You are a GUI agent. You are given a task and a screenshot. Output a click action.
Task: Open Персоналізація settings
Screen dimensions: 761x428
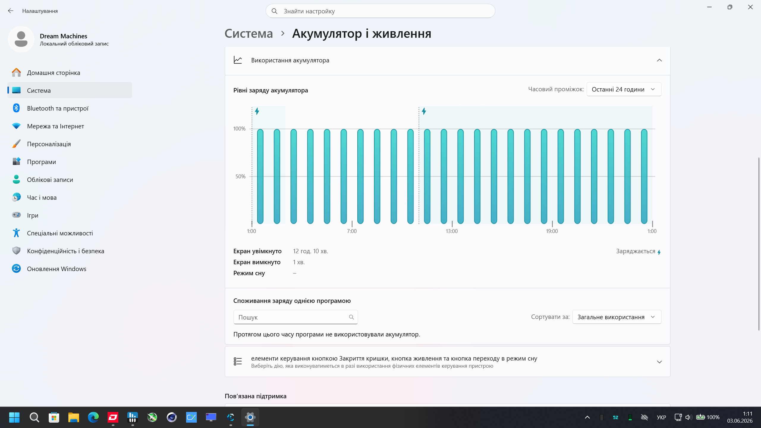tap(70, 144)
